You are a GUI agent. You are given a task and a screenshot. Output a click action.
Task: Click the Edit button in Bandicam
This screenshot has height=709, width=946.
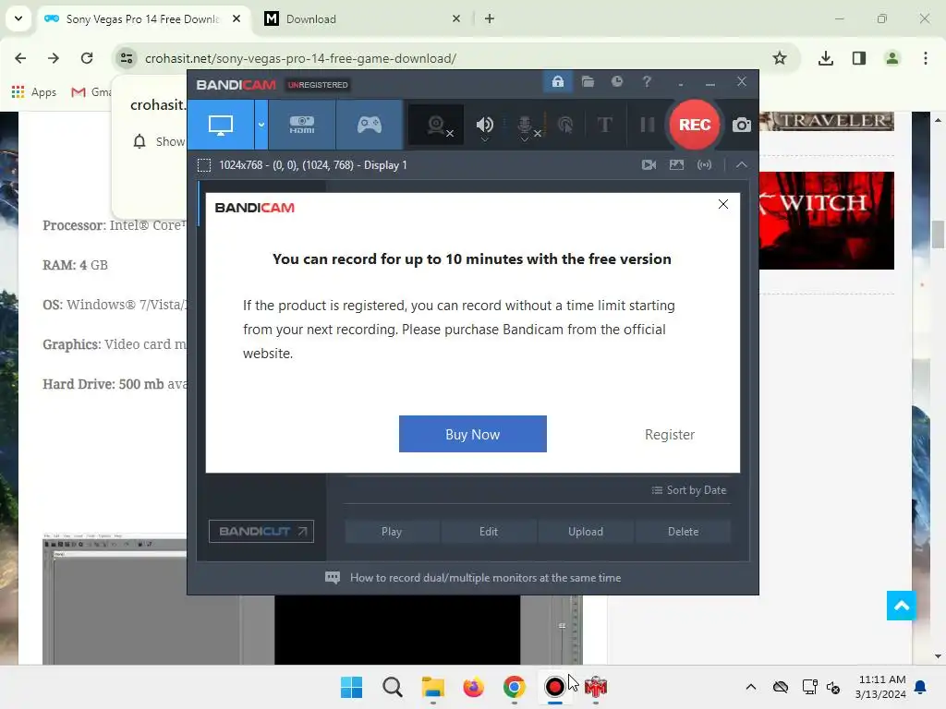pyautogui.click(x=489, y=532)
